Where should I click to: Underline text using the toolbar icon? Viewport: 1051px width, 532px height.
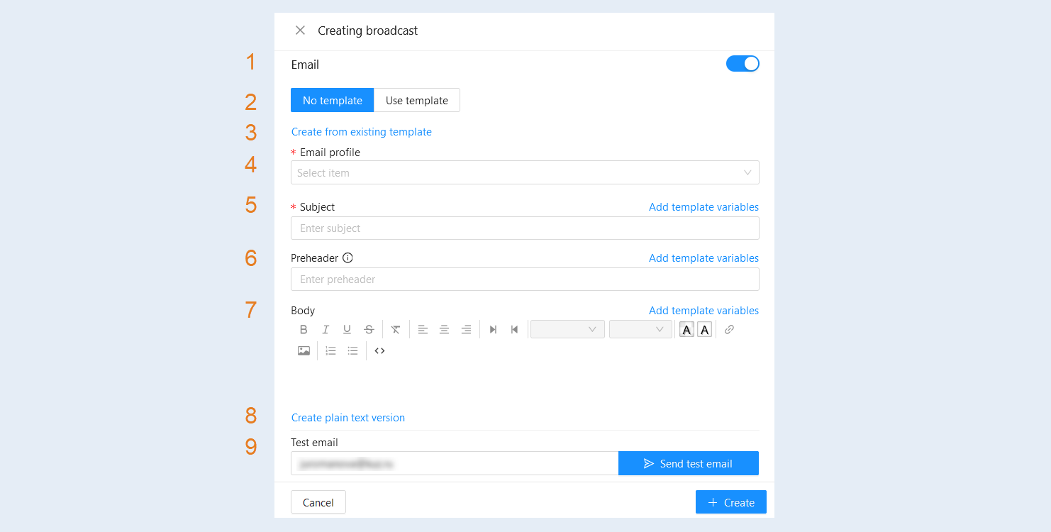347,329
